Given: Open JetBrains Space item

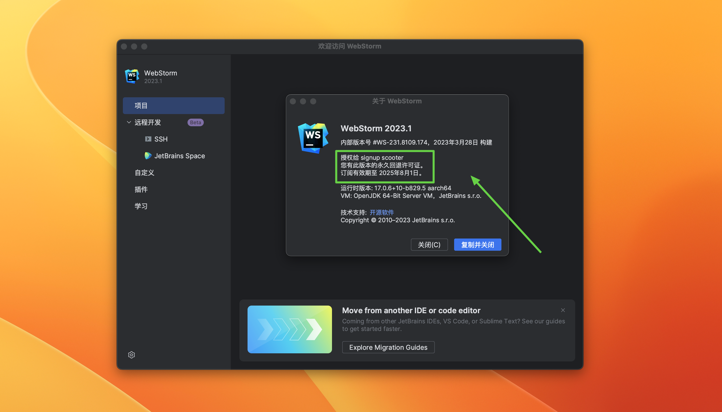Looking at the screenshot, I should [180, 156].
